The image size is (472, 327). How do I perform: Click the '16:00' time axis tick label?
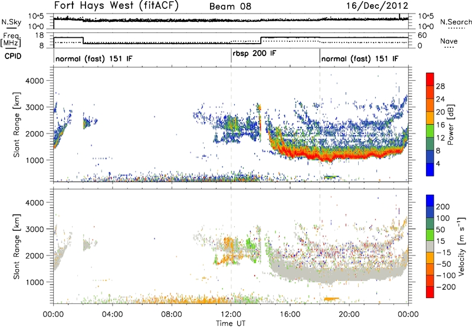tap(290, 315)
